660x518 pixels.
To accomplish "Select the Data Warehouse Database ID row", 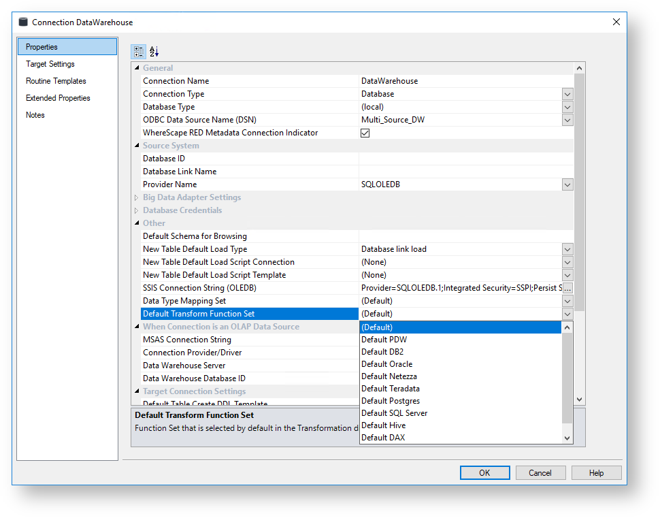I will pos(250,378).
